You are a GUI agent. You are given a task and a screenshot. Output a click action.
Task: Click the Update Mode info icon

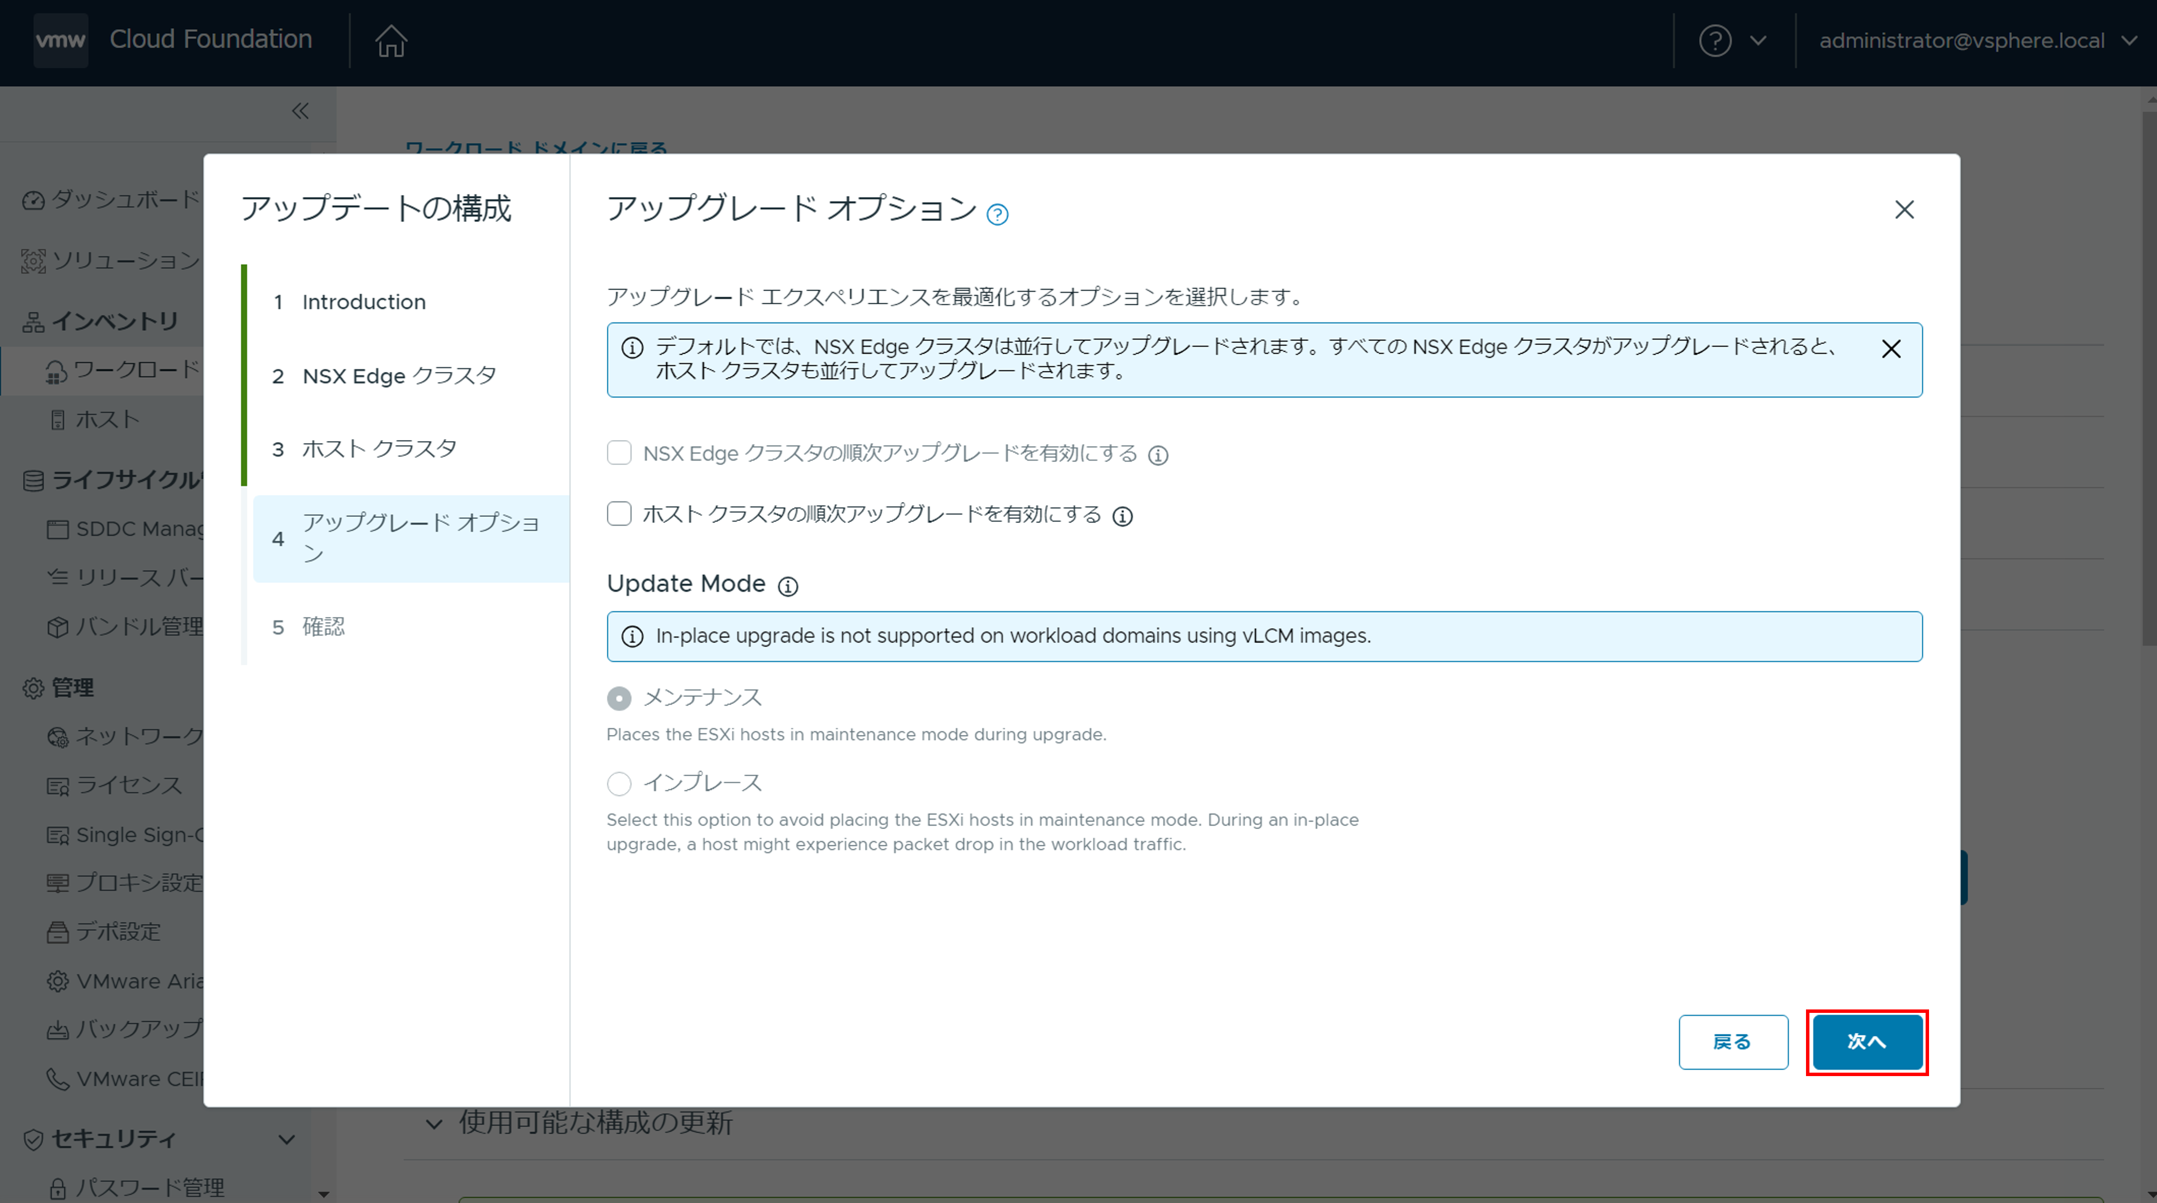click(x=788, y=586)
